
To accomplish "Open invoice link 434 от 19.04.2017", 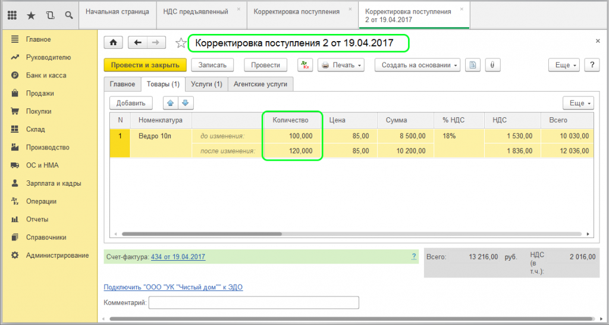I will pyautogui.click(x=178, y=257).
